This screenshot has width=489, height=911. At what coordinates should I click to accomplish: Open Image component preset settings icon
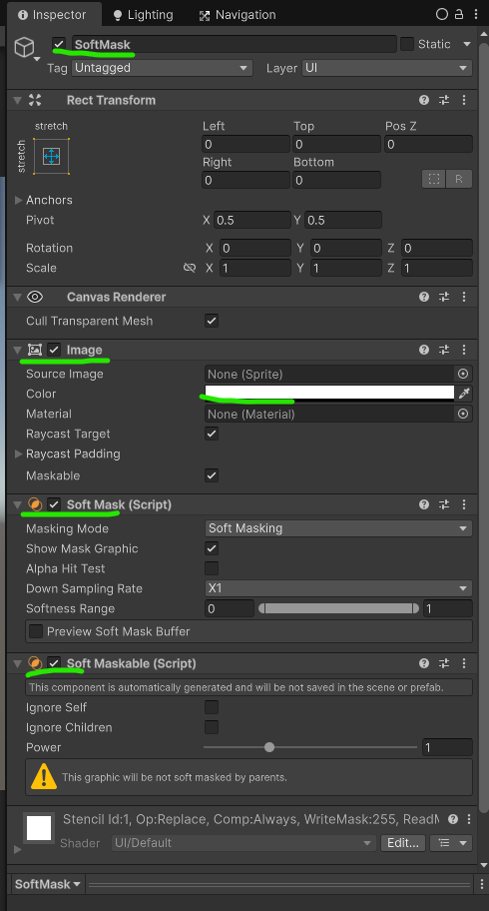[x=444, y=350]
